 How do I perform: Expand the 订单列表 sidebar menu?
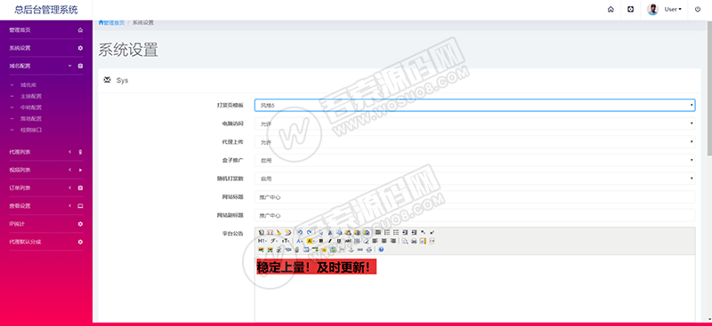(x=46, y=187)
